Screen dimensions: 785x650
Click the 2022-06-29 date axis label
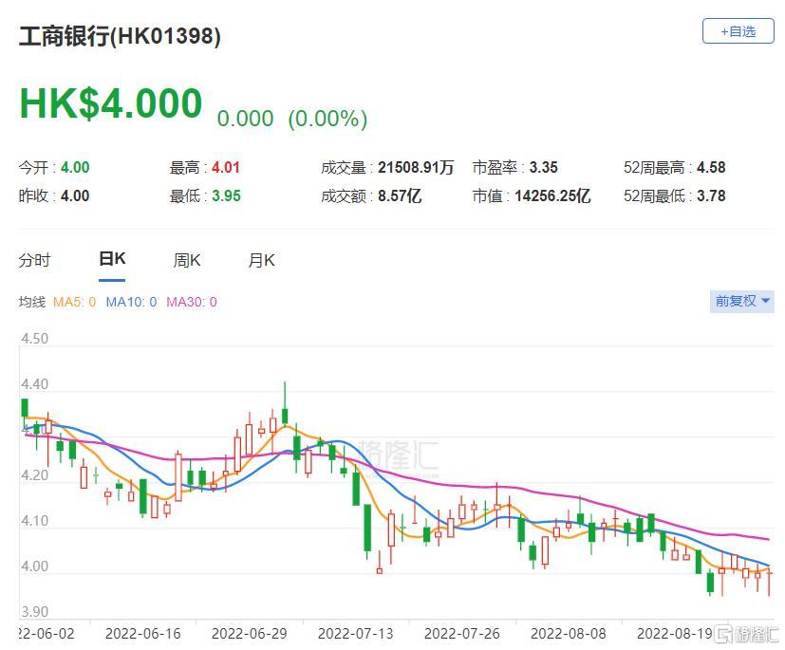(x=250, y=634)
